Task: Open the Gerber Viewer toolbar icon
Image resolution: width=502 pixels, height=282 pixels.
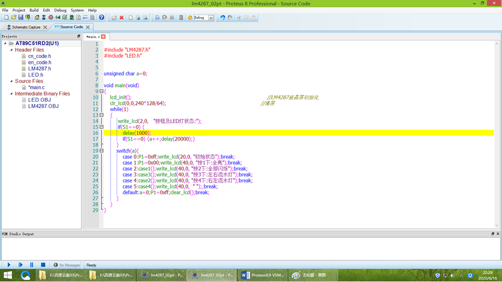Action: click(65, 18)
